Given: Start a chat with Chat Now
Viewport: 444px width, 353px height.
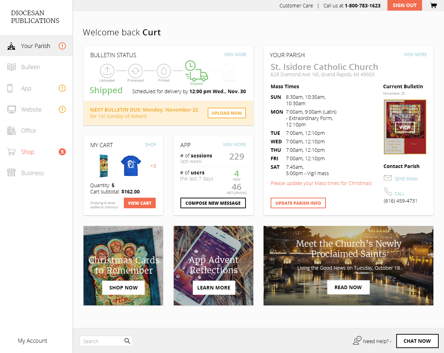Looking at the screenshot, I should pyautogui.click(x=417, y=341).
